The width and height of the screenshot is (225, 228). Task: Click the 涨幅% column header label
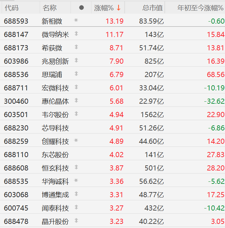point(104,8)
